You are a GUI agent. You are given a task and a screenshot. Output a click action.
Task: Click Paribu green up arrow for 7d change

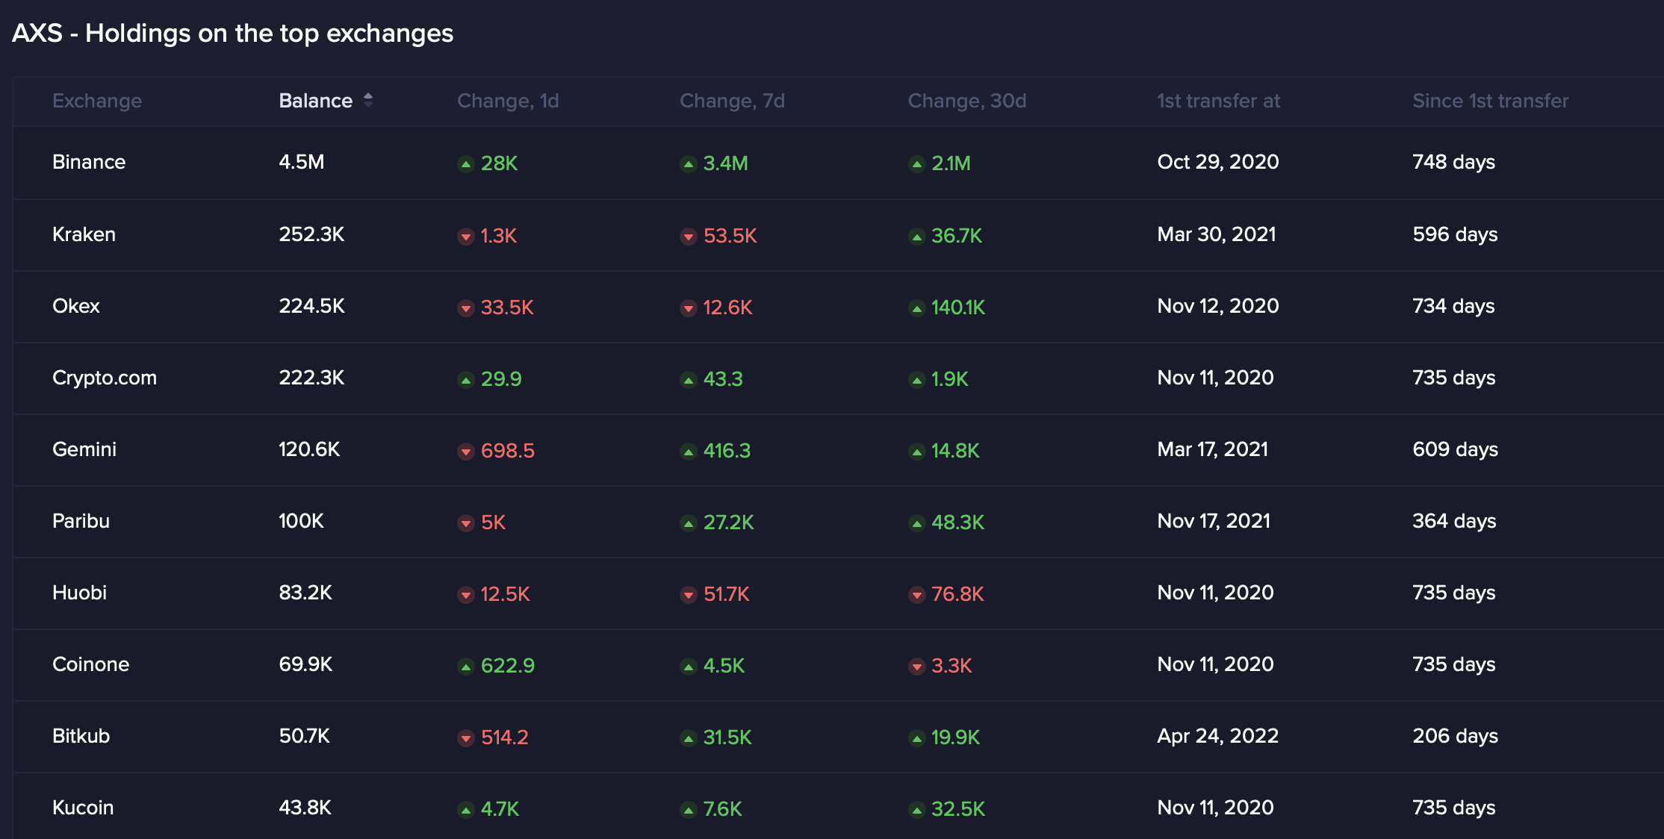tap(689, 523)
